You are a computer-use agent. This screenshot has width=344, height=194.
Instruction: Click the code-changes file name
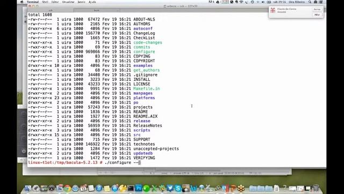pyautogui.click(x=148, y=43)
